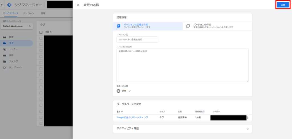
Task: Click the 送信設定 heading
Action: [121, 17]
